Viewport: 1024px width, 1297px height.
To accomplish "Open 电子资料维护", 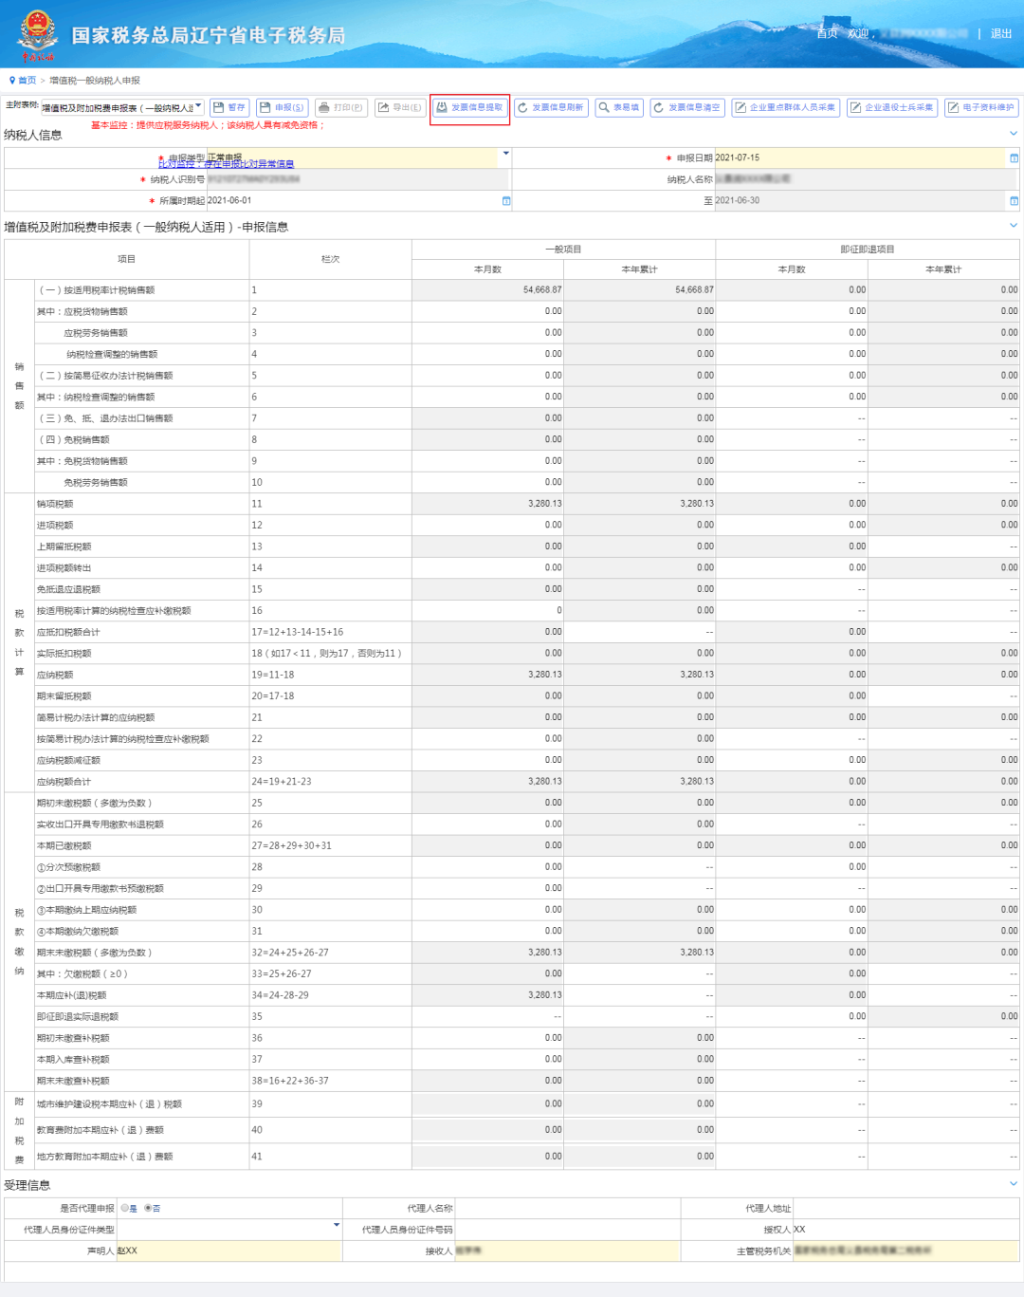I will point(981,107).
